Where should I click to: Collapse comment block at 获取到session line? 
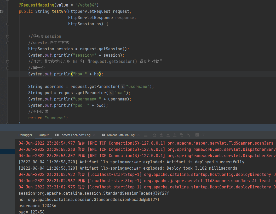coord(8,37)
